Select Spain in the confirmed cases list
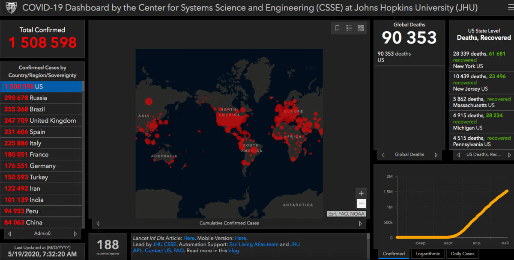The image size is (514, 260). (41, 132)
